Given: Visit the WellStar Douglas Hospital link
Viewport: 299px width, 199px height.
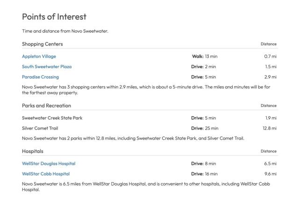Looking at the screenshot, I should click(49, 163).
